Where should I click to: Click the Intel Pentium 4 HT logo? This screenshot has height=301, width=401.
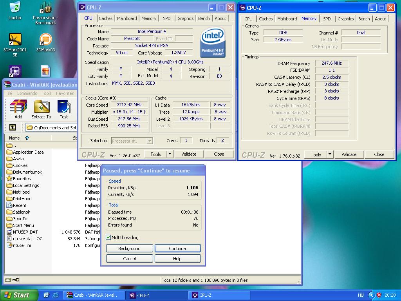point(213,42)
